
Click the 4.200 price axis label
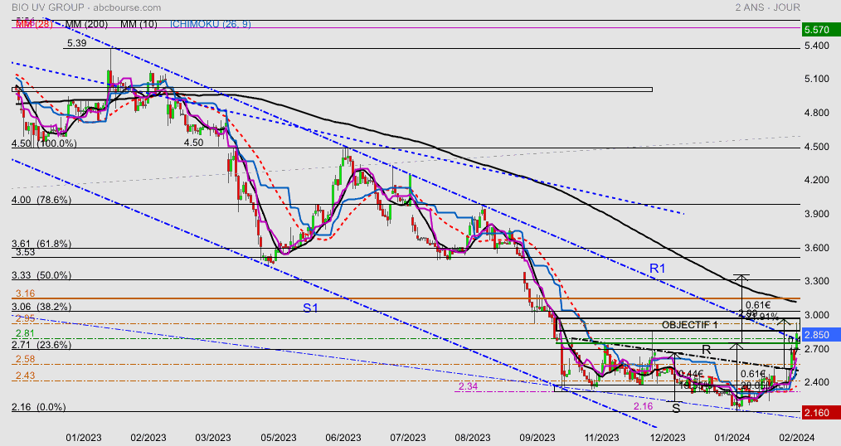coord(816,180)
